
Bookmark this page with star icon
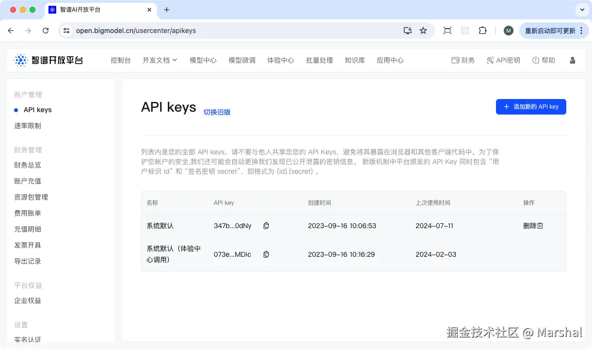(423, 31)
